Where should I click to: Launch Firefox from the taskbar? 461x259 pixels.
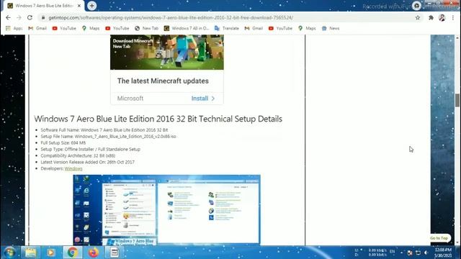coord(94,253)
